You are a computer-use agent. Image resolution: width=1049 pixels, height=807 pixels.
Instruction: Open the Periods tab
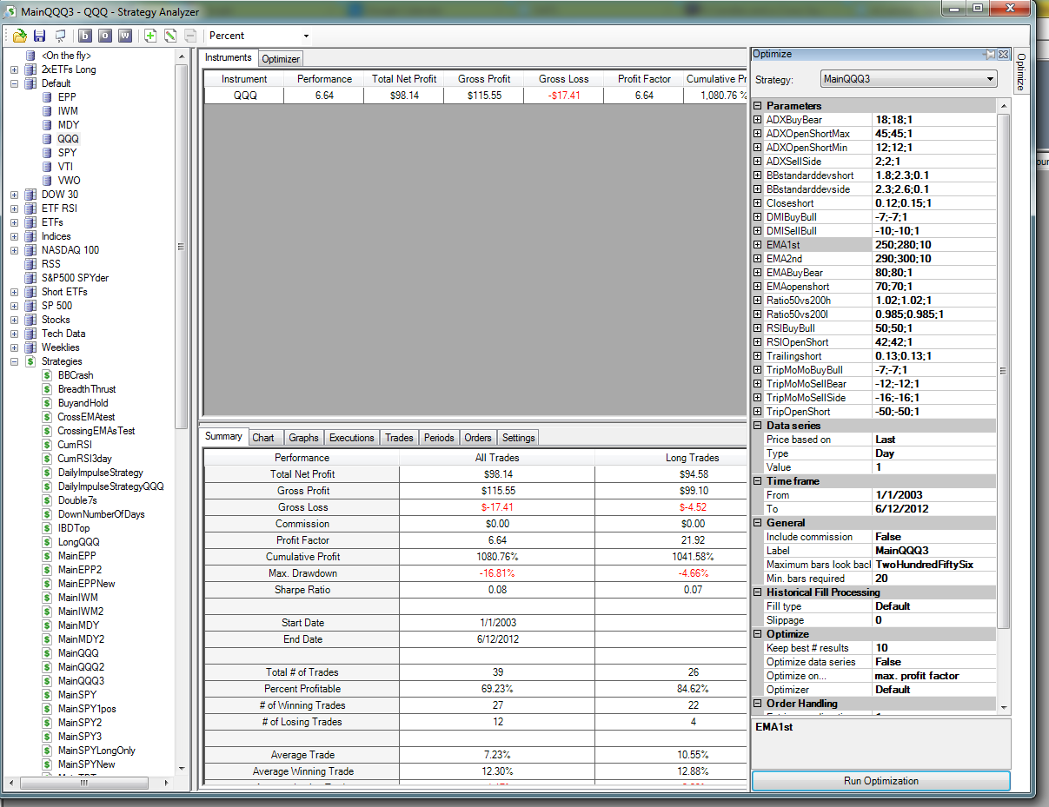[x=439, y=438]
